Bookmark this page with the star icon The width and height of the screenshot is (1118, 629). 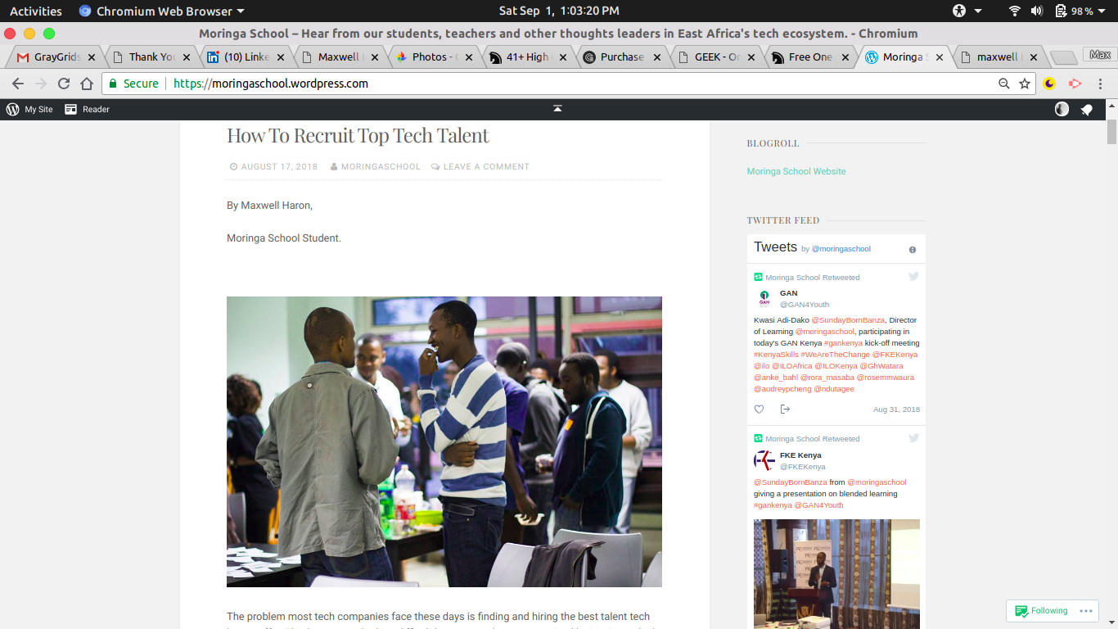point(1025,84)
